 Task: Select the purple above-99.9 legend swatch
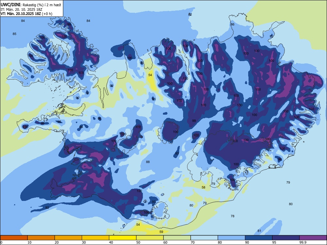(313, 238)
